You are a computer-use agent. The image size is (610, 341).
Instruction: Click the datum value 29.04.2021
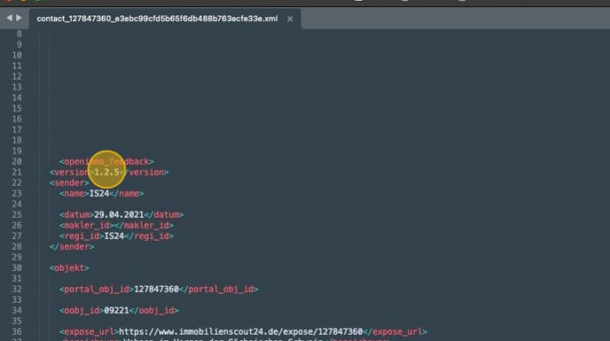click(x=119, y=214)
